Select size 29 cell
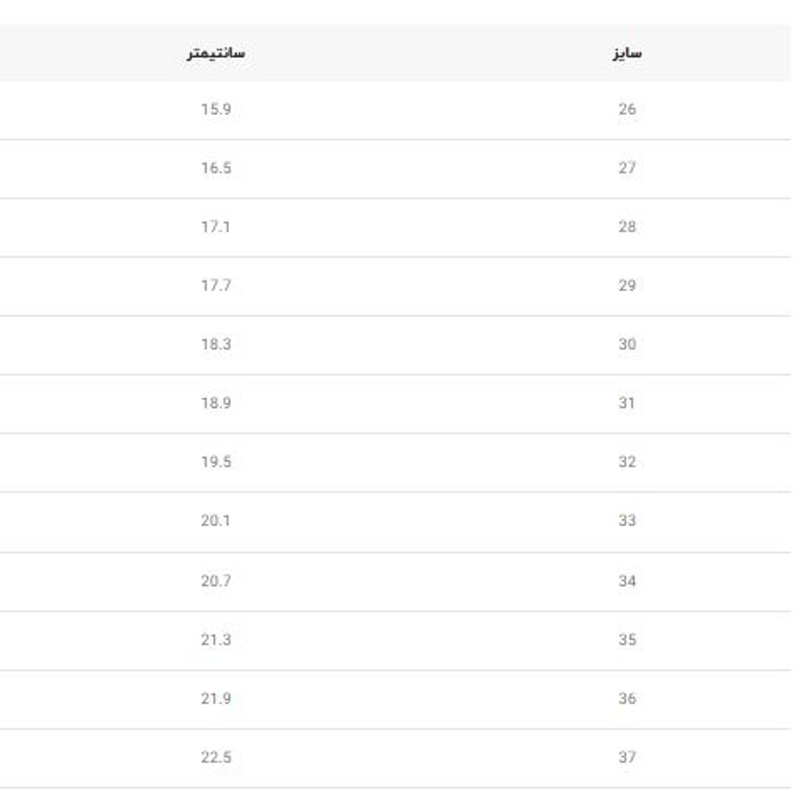Image resolution: width=802 pixels, height=802 pixels. pos(627,286)
